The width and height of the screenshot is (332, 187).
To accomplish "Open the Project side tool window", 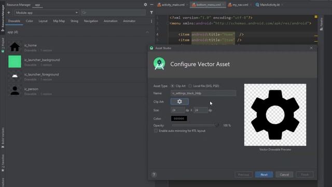I will pos(3,45).
